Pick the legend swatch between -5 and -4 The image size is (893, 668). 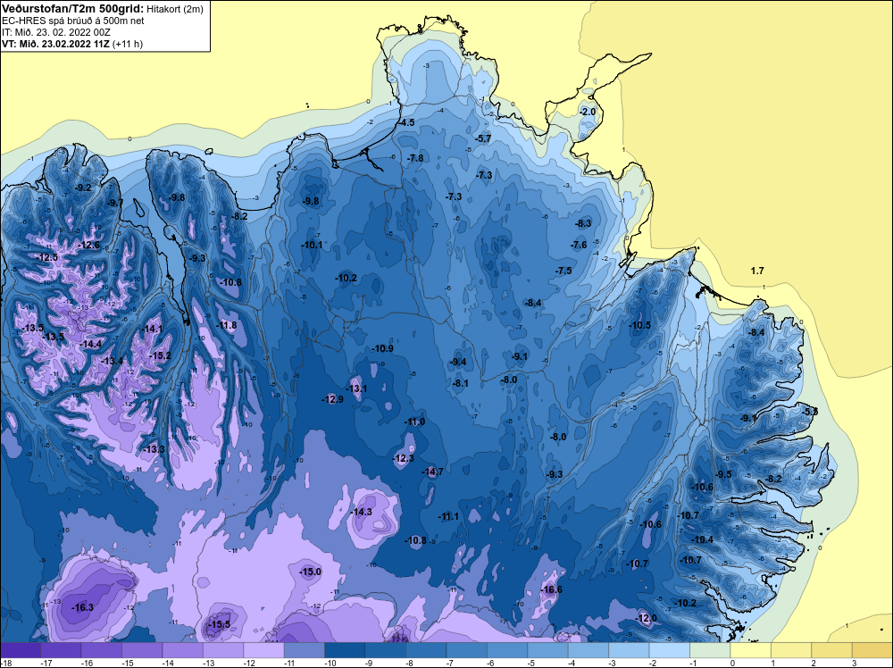(x=548, y=650)
